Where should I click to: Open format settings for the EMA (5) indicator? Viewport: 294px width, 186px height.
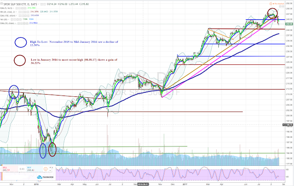coord(19,8)
